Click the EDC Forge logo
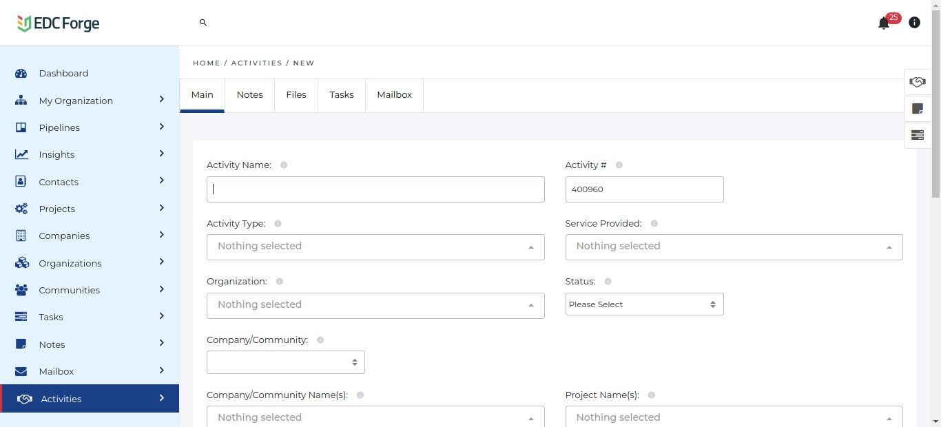The height and width of the screenshot is (427, 941). (x=59, y=23)
